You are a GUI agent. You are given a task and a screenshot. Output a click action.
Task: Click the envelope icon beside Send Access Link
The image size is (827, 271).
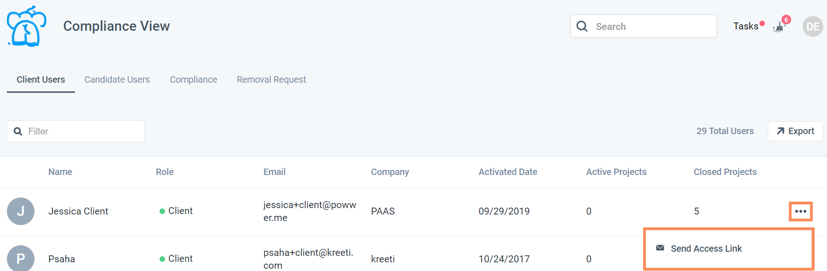[x=660, y=248]
